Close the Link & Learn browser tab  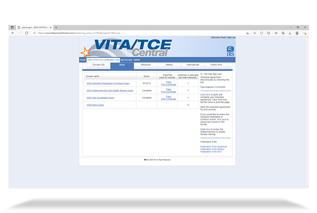coord(51,28)
